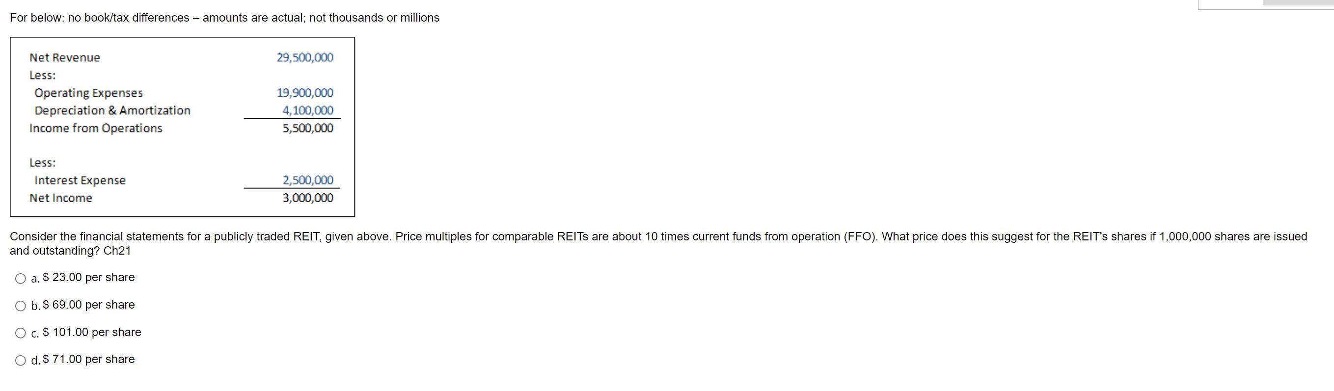Viewport: 1334px width, 391px height.
Task: Click the Interest Expense figure 2,500,000
Action: 308,180
